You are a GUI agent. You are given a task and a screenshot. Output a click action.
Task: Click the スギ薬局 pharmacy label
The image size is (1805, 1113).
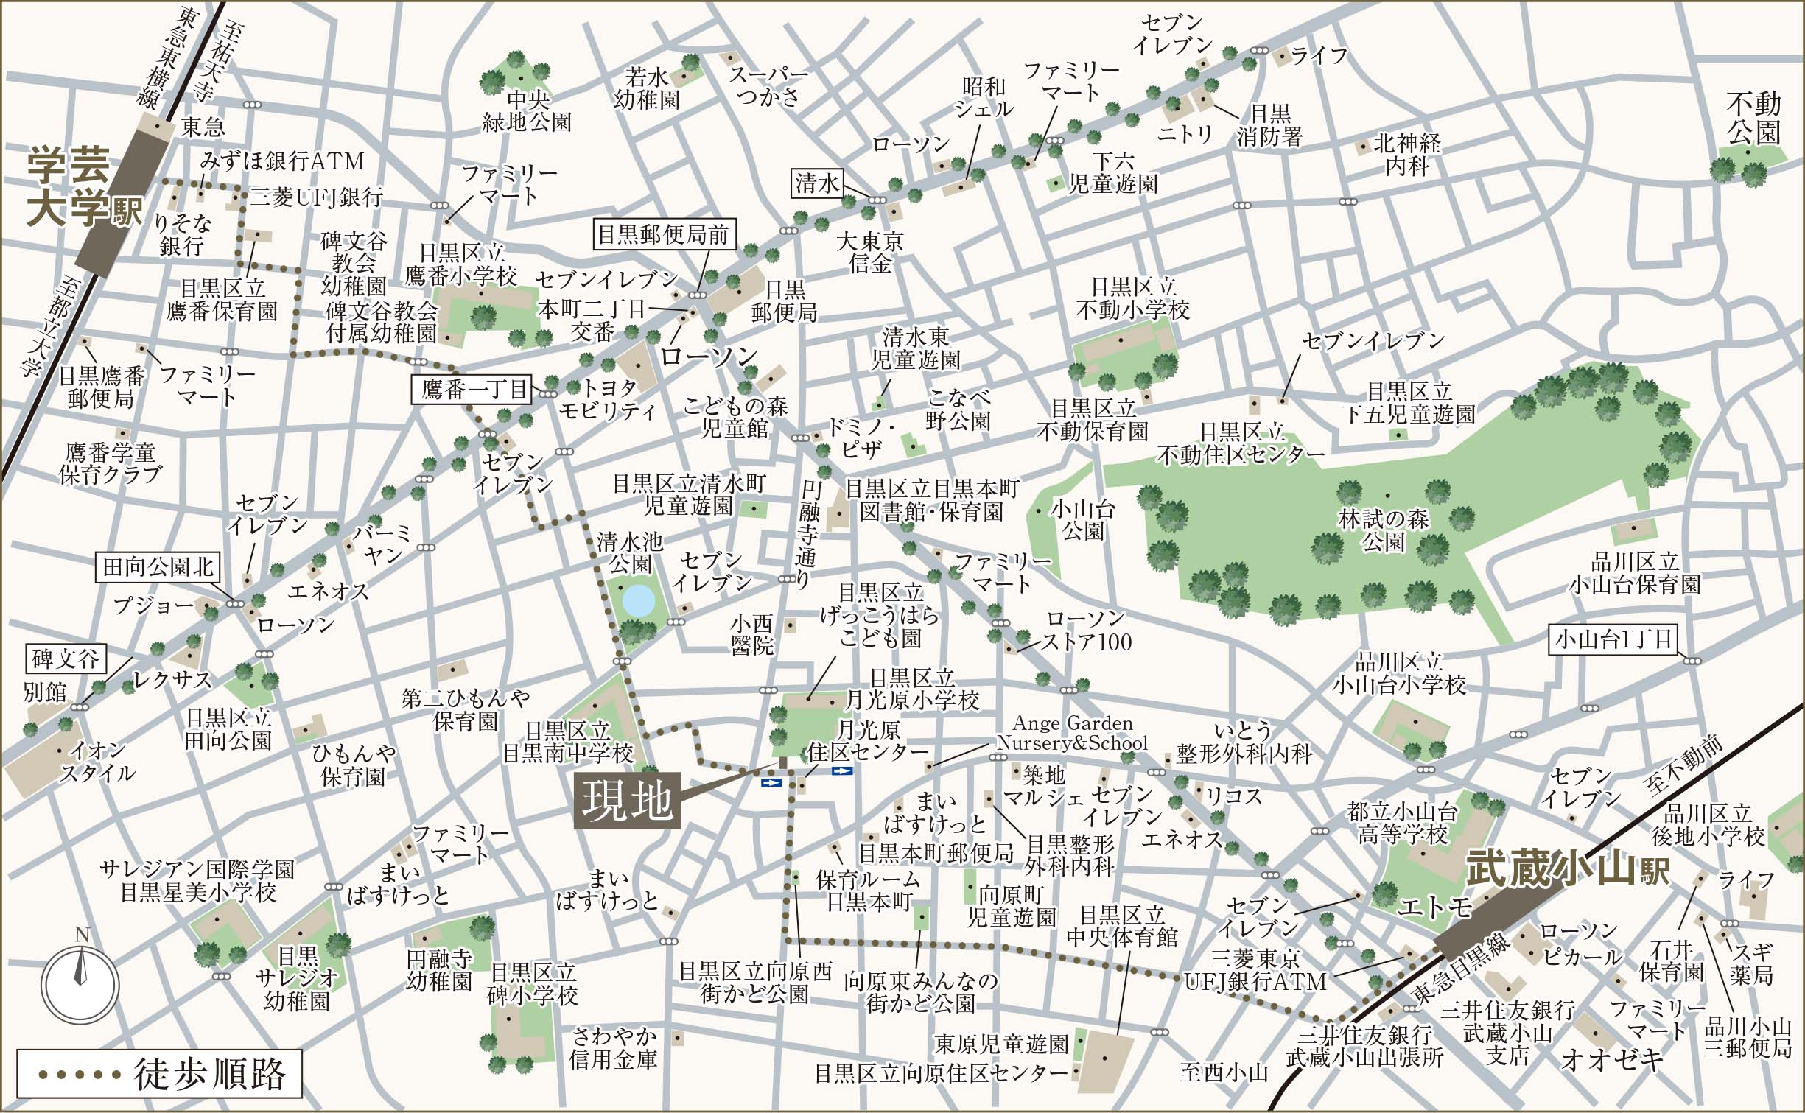click(x=1752, y=963)
